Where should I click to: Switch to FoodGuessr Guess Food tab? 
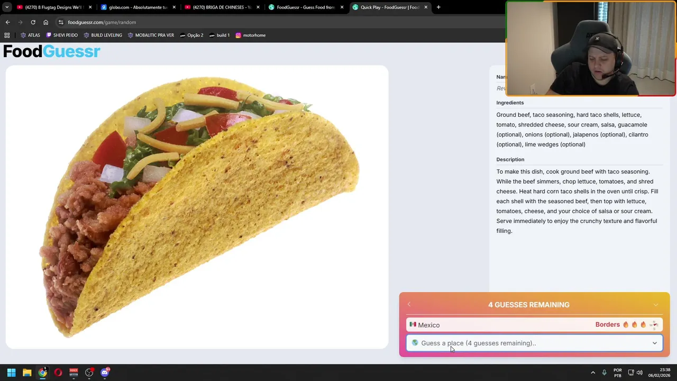coord(306,7)
